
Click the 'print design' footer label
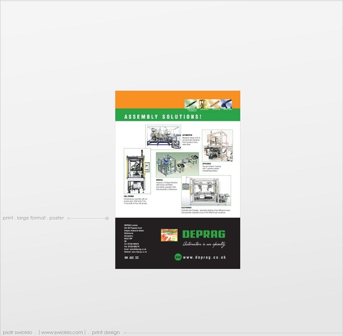coord(106,332)
